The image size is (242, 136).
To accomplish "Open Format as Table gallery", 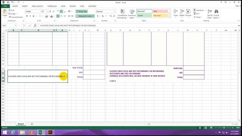I will [x=132, y=14].
